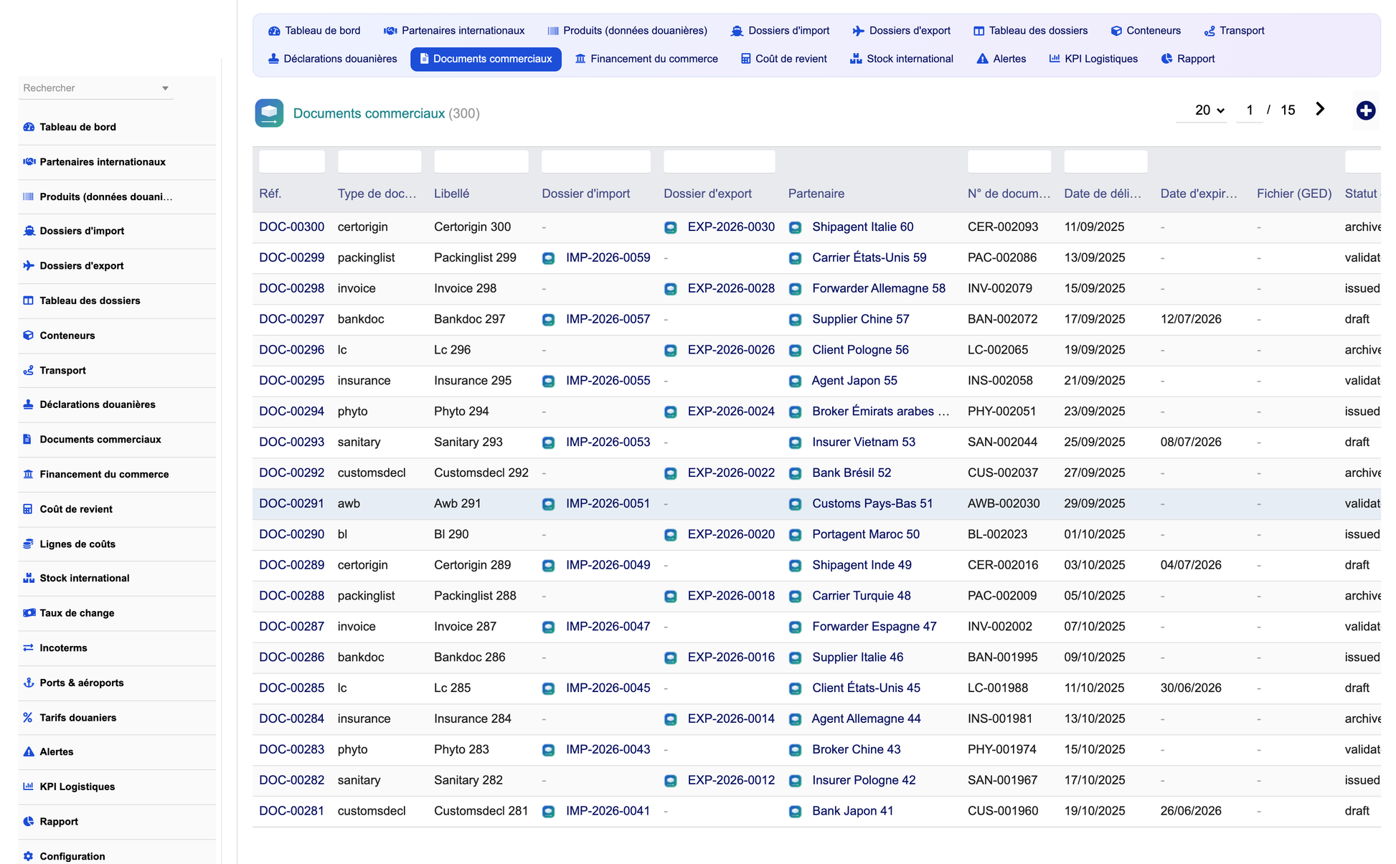Viewport: 1396px width, 864px height.
Task: Click Financement du commerce bank icon in sidebar
Action: (29, 474)
